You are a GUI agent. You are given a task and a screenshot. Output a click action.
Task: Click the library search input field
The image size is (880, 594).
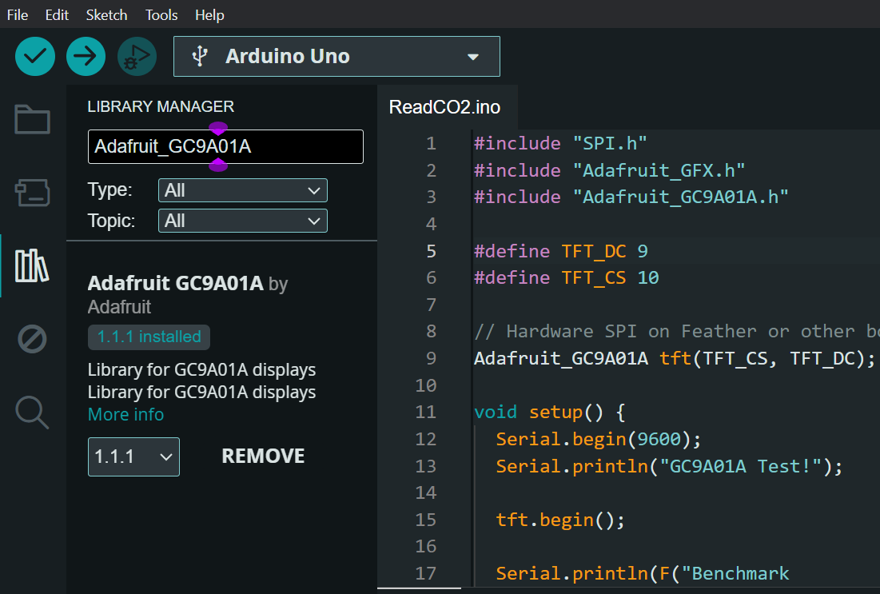tap(225, 147)
